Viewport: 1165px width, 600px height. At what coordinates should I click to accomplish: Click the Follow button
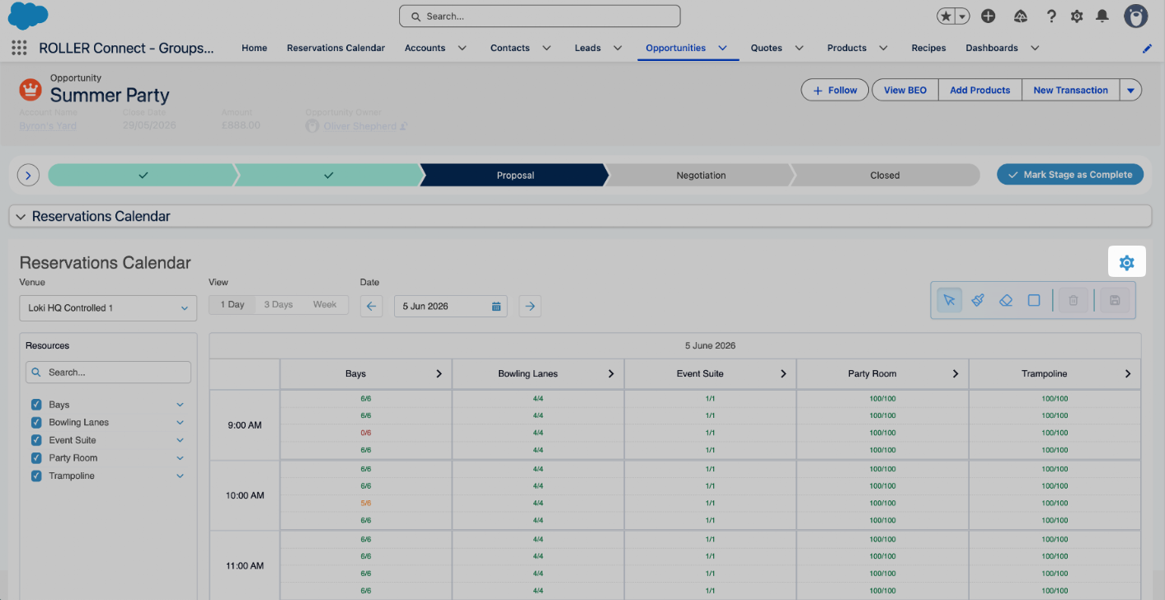835,91
